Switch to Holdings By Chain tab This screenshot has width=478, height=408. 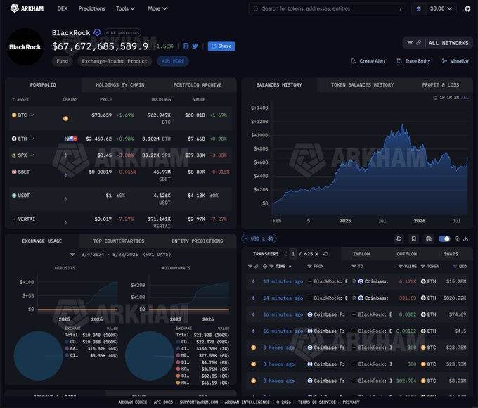click(120, 85)
